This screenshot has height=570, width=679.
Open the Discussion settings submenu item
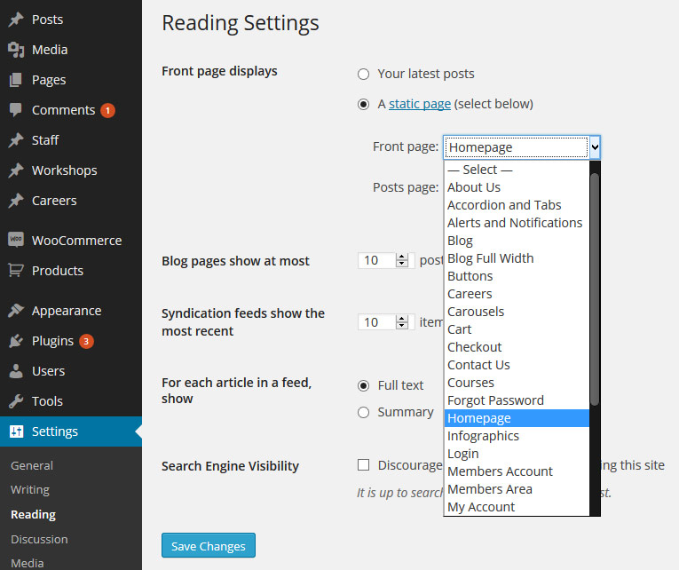[x=39, y=539]
